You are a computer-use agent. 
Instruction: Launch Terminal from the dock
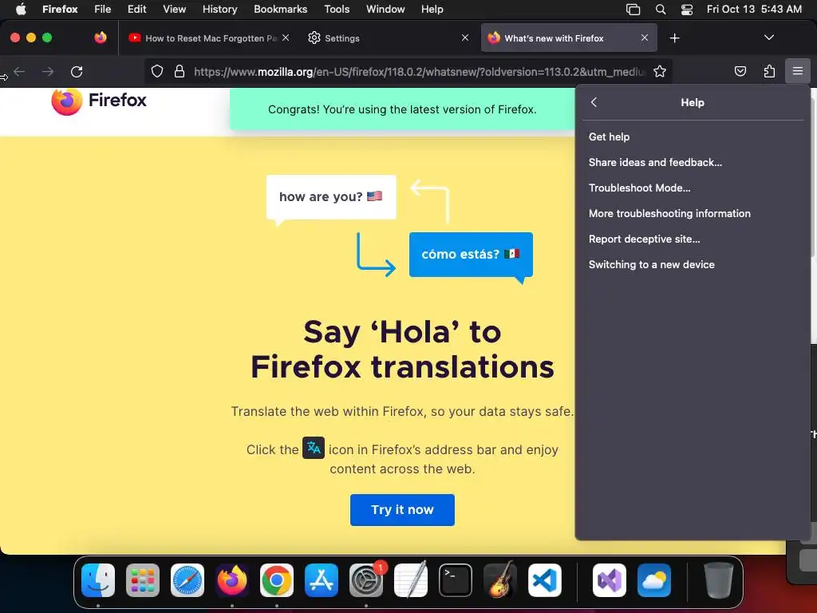456,580
